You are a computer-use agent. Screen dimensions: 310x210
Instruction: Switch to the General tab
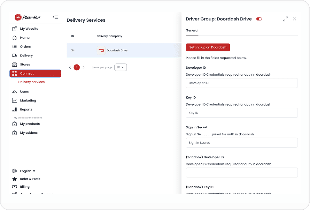tap(192, 30)
